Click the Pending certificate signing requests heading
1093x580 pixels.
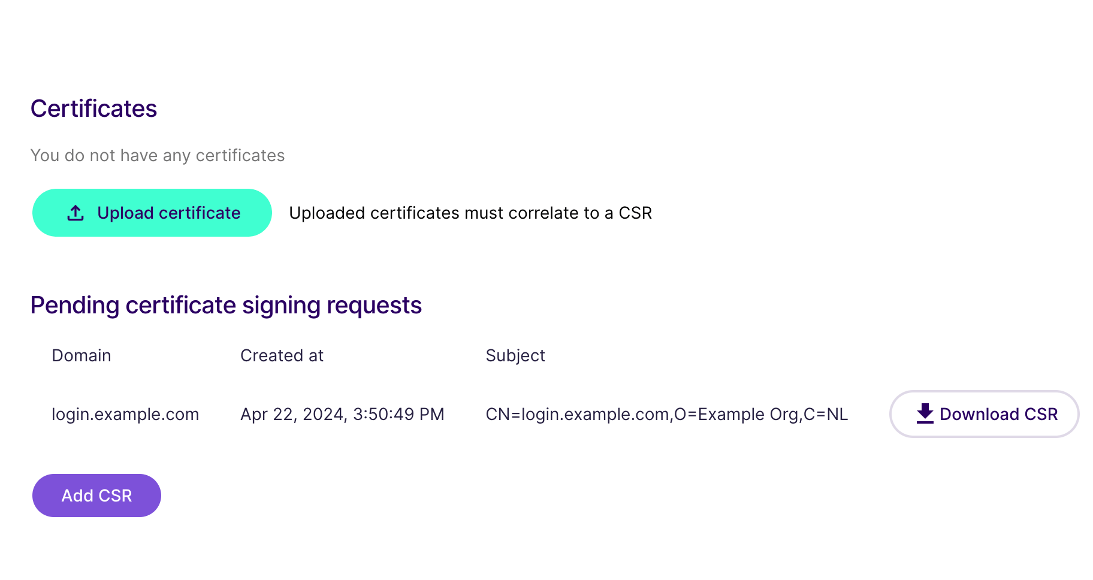[x=226, y=306]
